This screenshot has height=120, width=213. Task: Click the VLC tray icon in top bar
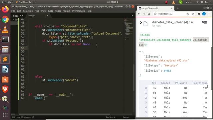pos(173,2)
